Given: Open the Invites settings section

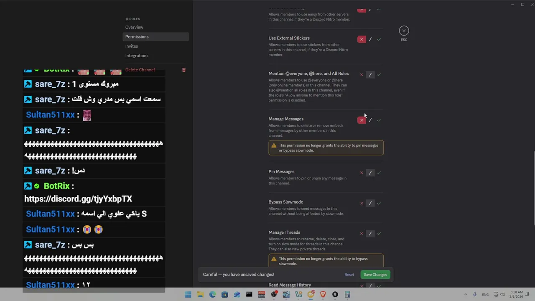Looking at the screenshot, I should (155, 46).
